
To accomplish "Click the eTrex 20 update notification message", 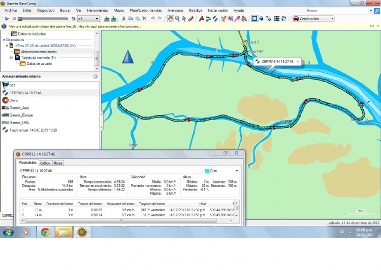I will pos(75,26).
